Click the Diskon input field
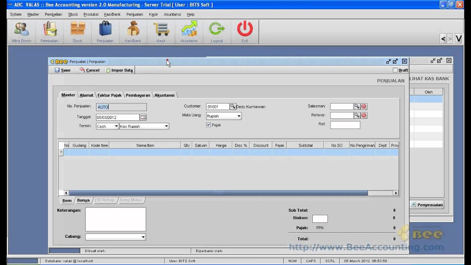This screenshot has height=265, width=471. 320,219
